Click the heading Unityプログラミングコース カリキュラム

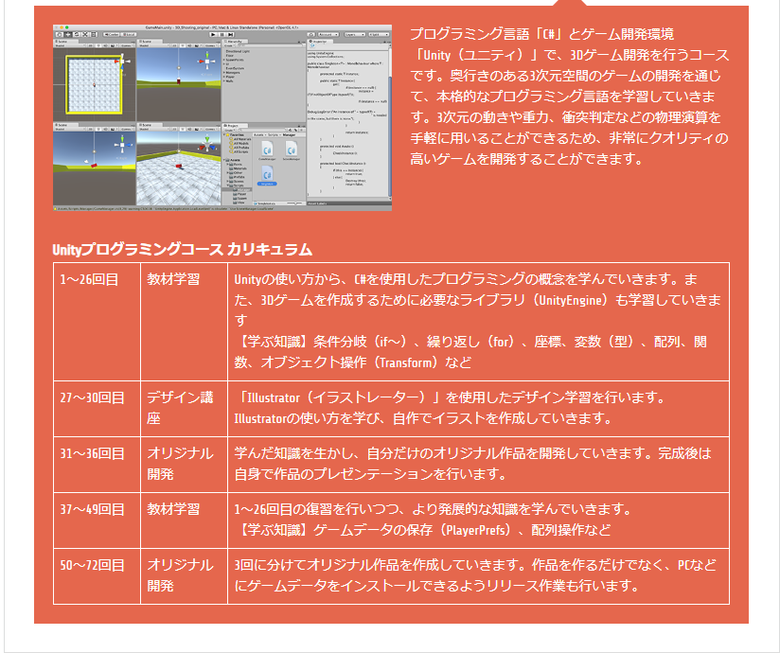coord(182,249)
